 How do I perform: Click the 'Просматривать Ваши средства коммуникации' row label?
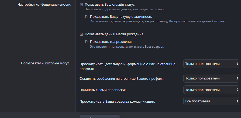click(117, 101)
